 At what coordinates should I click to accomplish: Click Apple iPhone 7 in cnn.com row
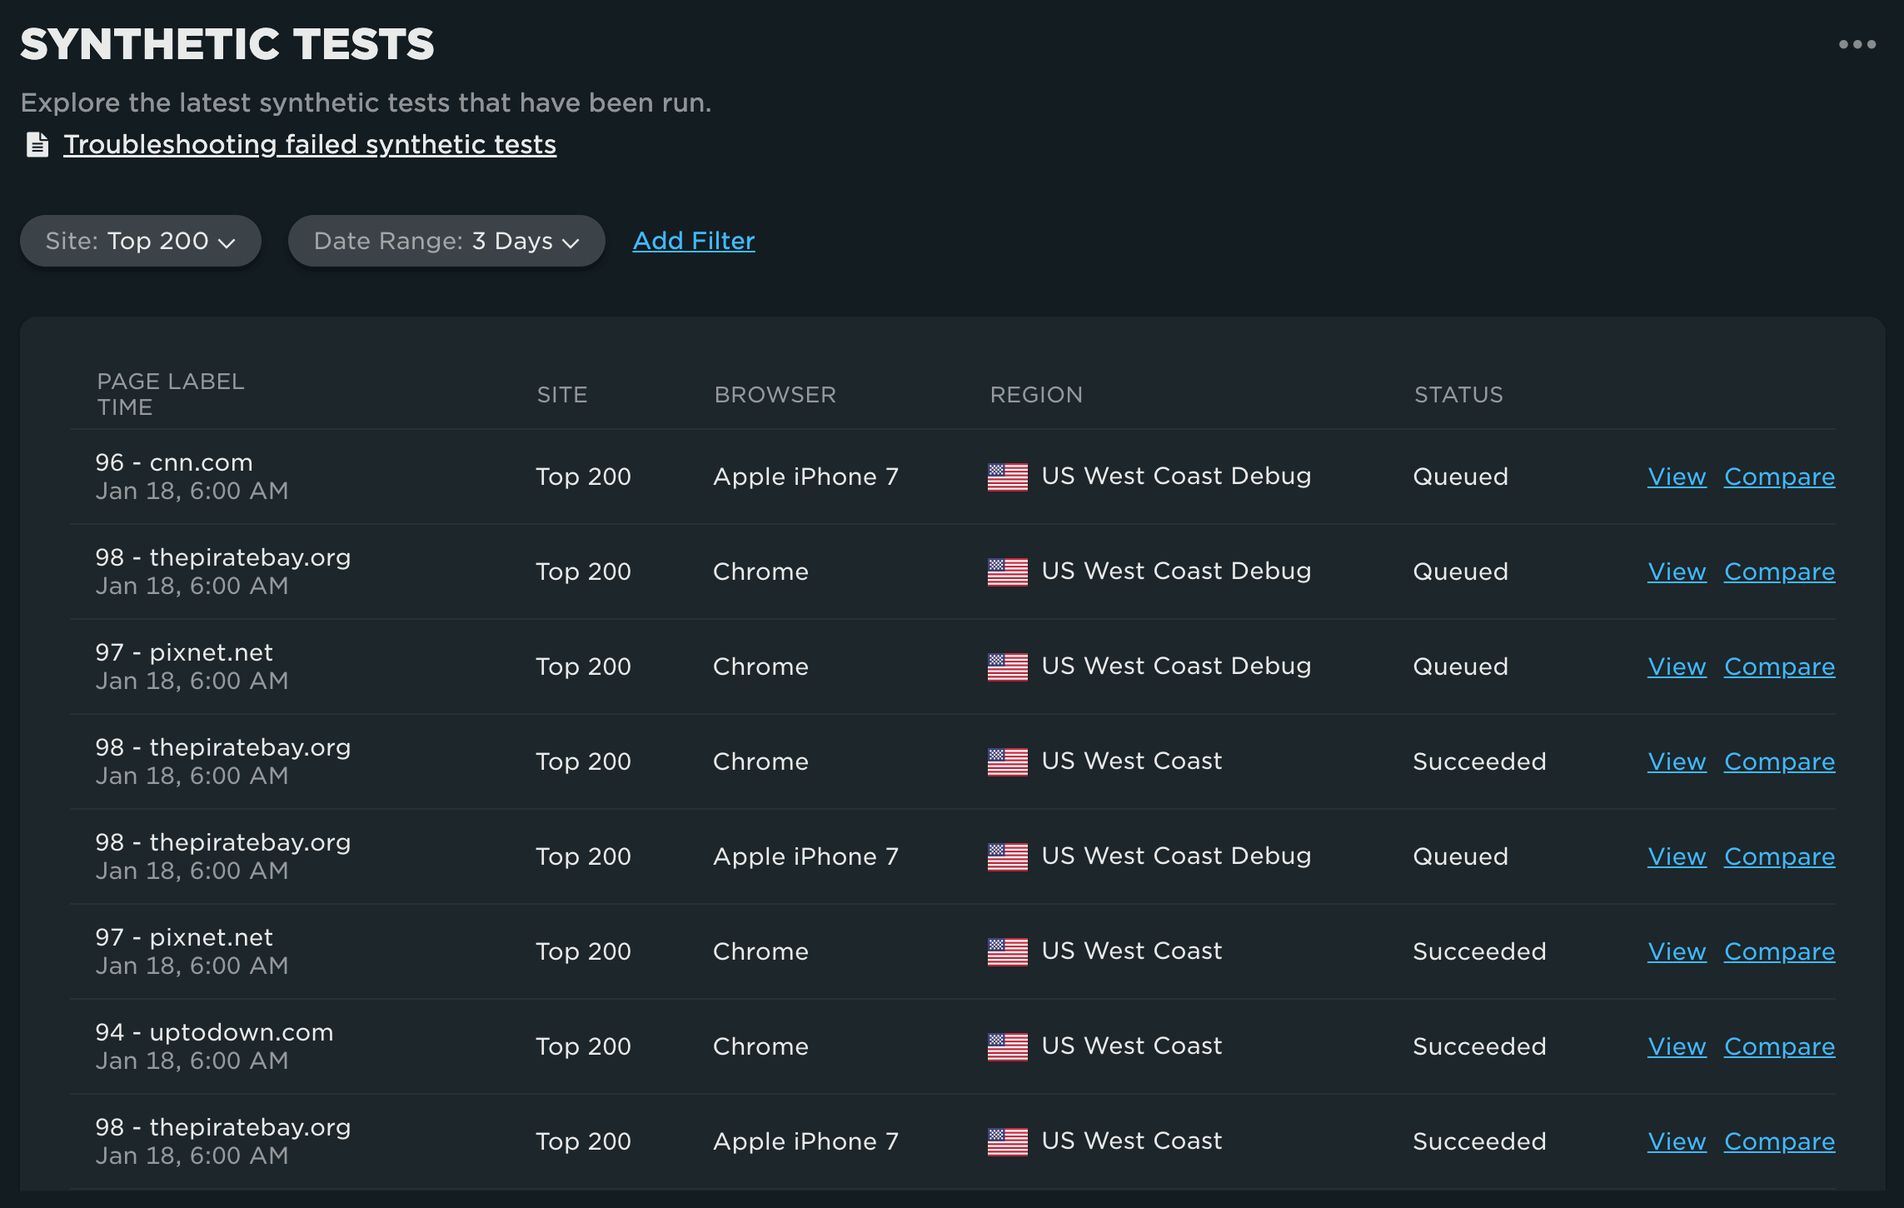805,477
